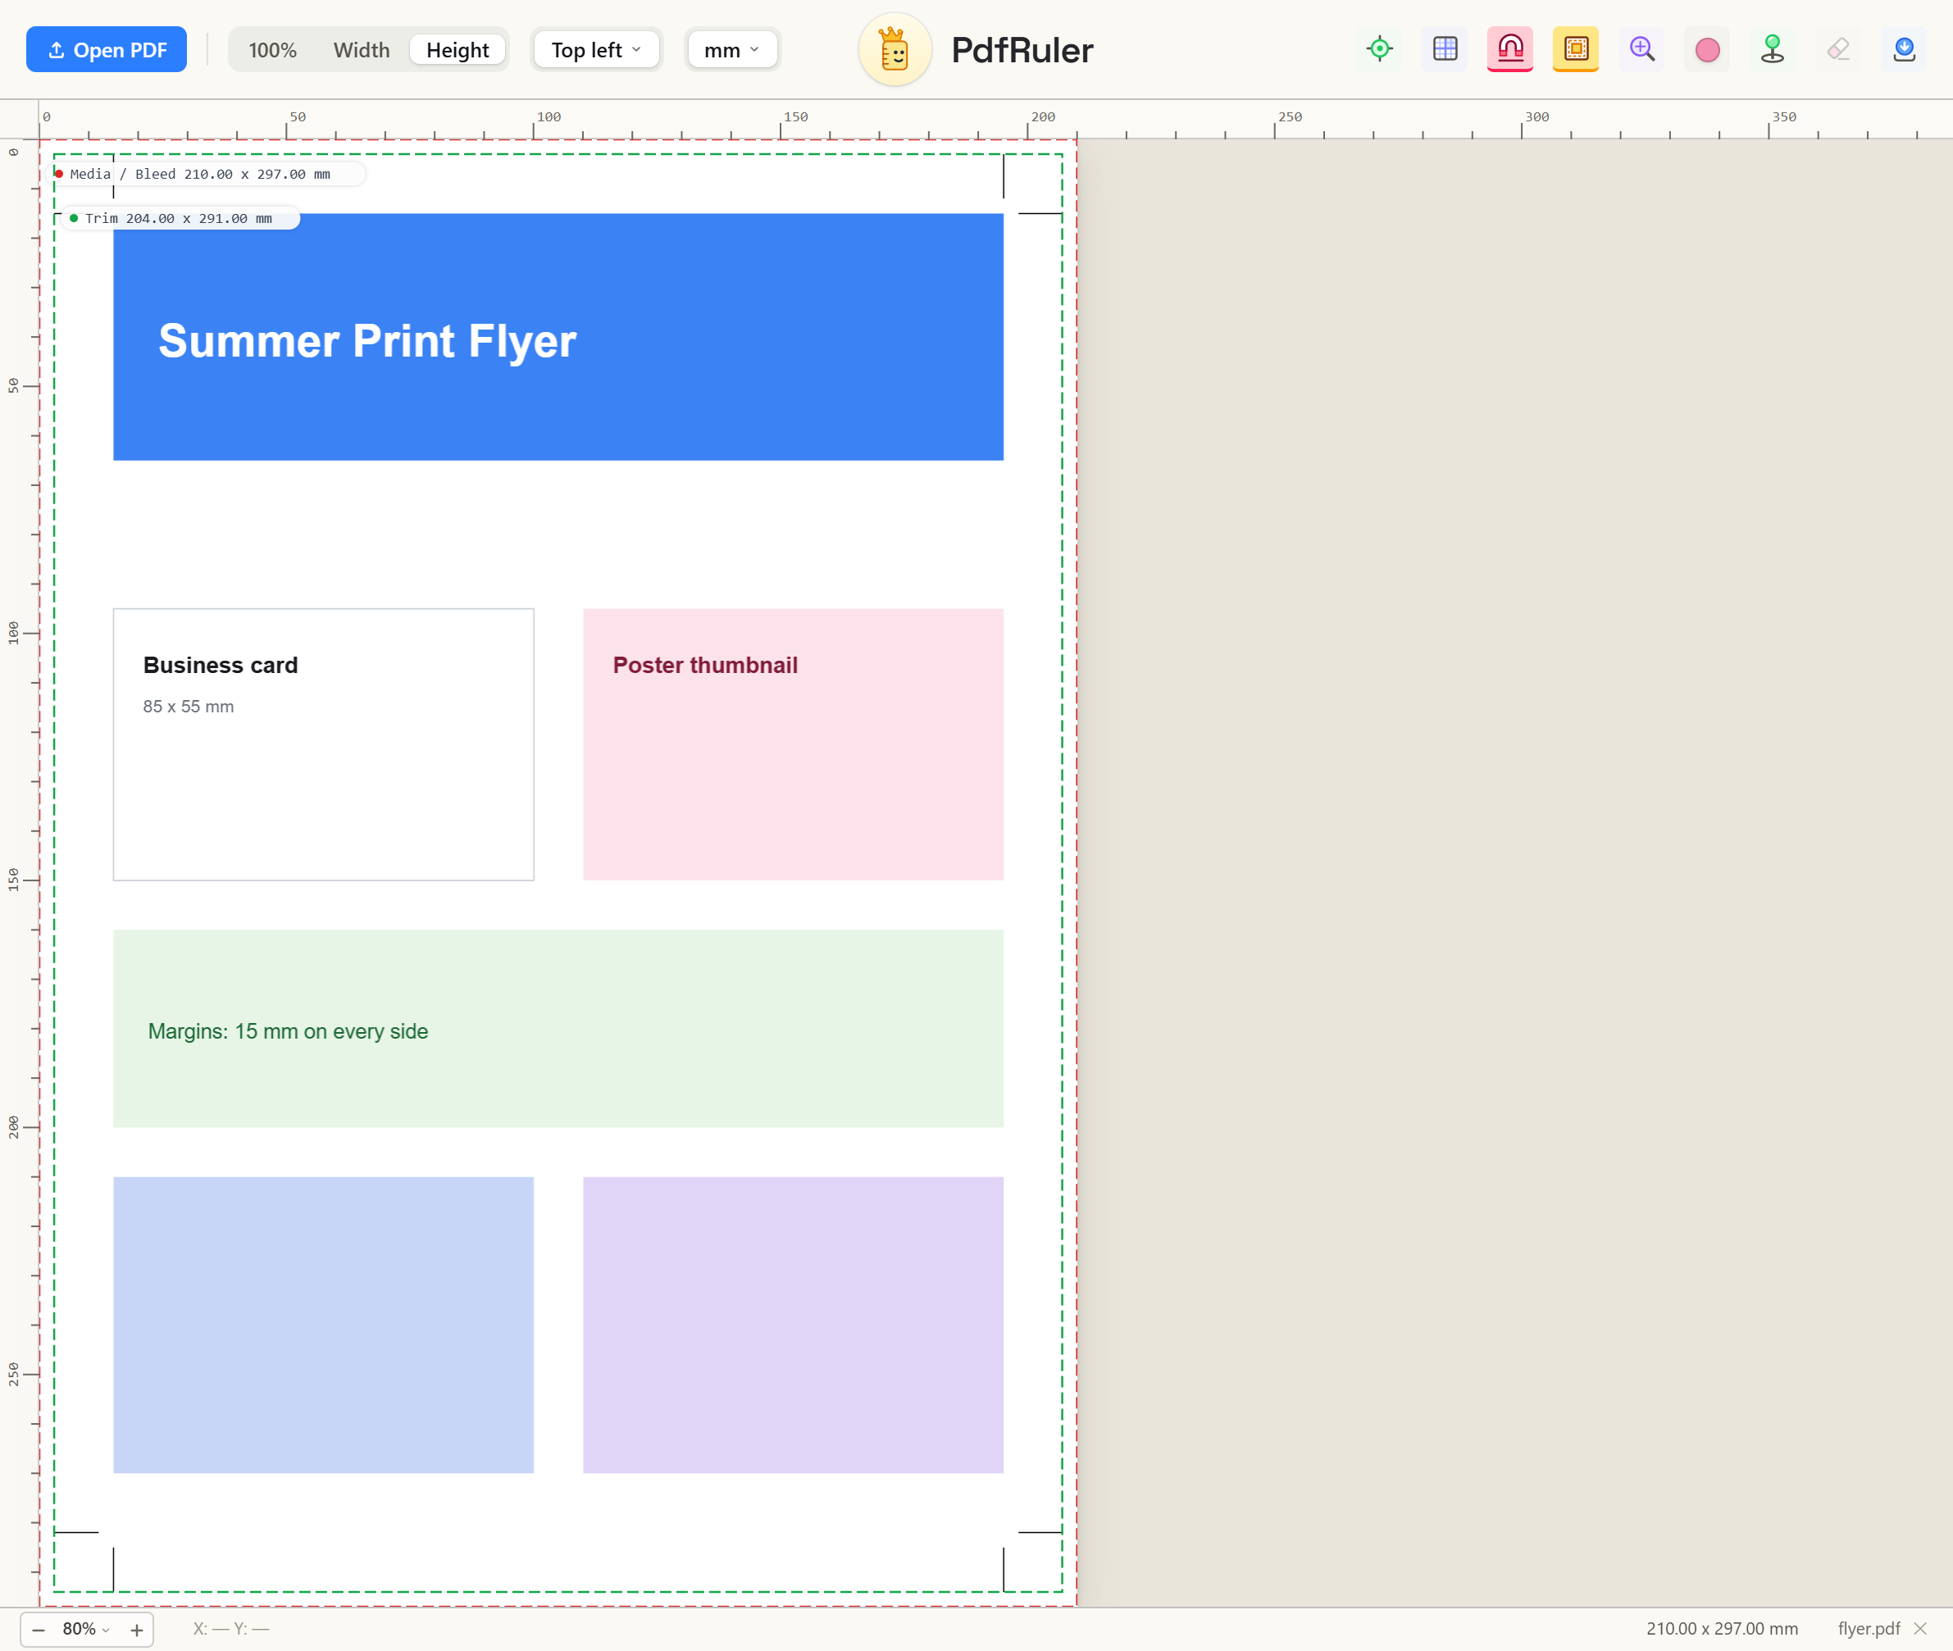Activate the magnifier loupe tool
1953x1651 pixels.
[x=1641, y=48]
